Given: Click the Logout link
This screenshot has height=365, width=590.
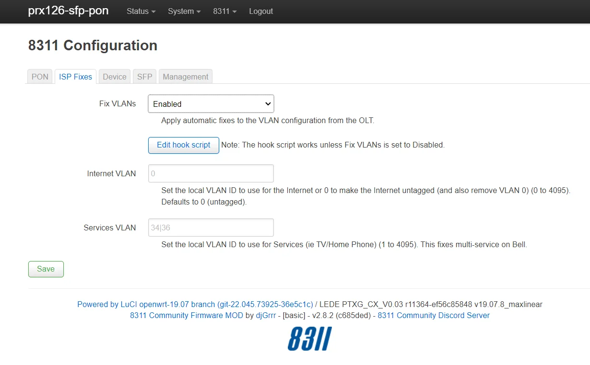Looking at the screenshot, I should [261, 11].
